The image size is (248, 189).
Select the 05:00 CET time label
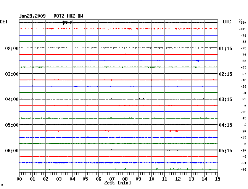pos(12,125)
